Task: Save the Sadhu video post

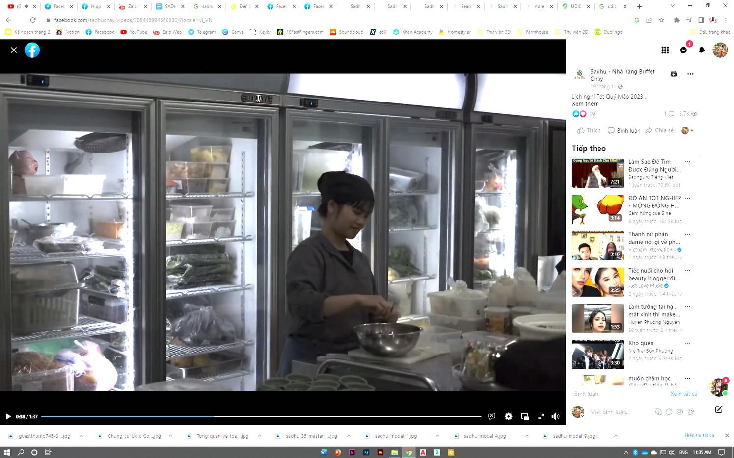Action: pos(674,74)
